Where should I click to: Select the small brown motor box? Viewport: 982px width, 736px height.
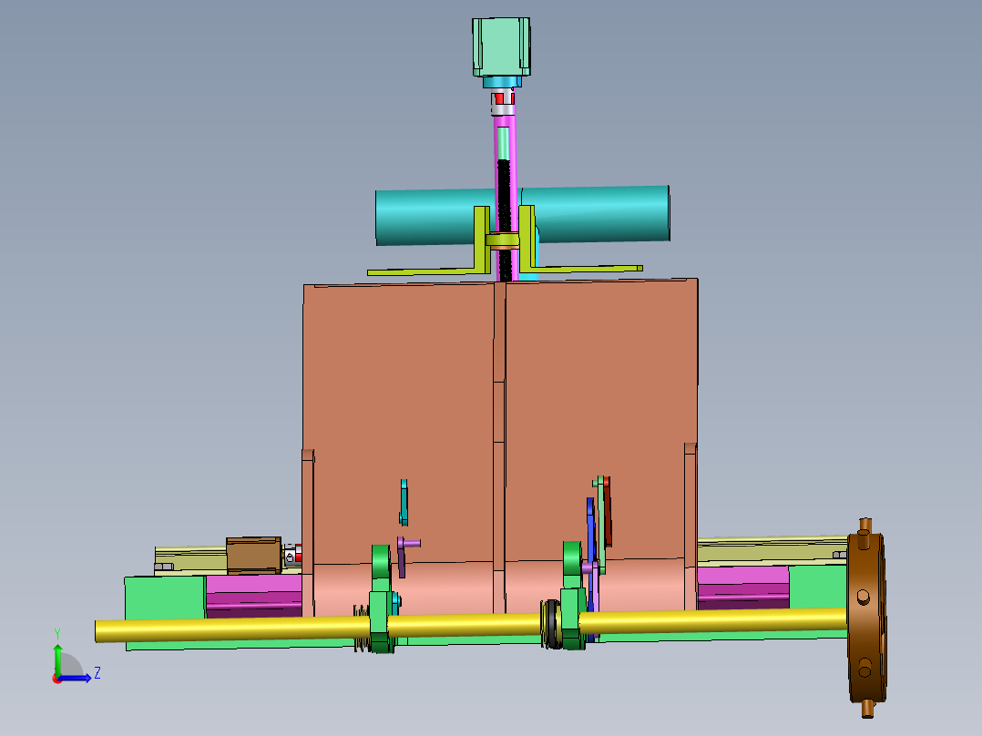pyautogui.click(x=253, y=555)
